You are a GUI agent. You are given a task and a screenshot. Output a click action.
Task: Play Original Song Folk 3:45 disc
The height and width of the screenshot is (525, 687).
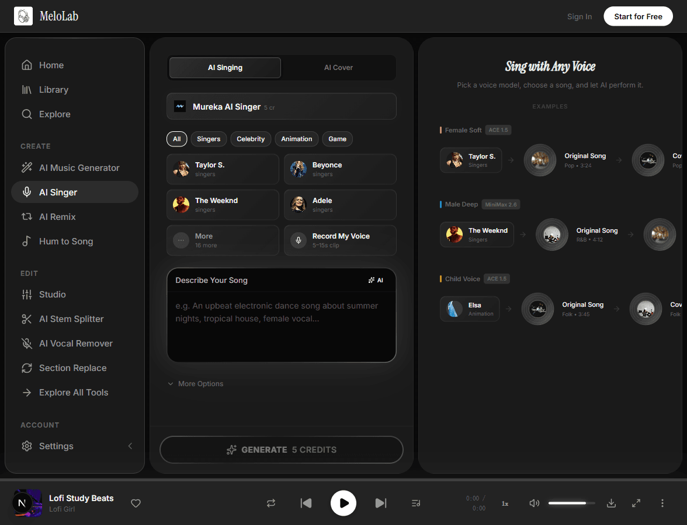pos(537,309)
